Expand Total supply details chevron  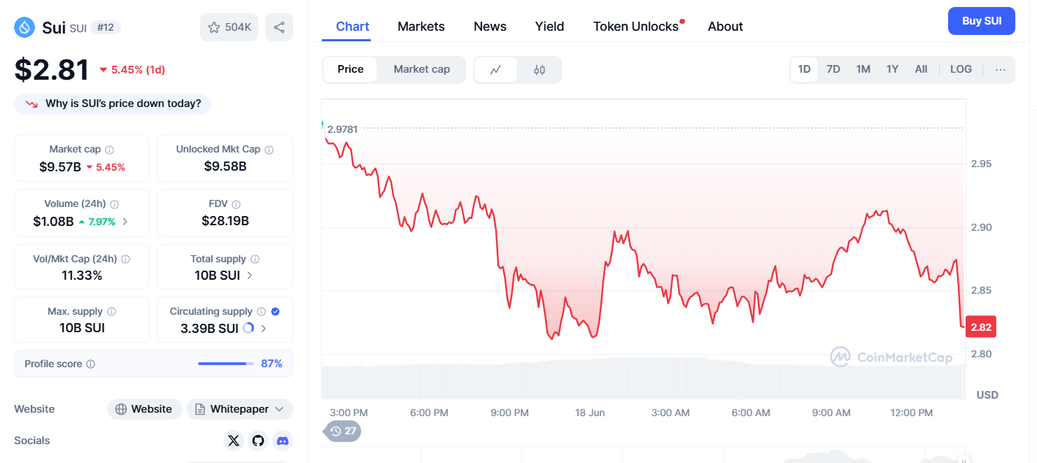[250, 276]
